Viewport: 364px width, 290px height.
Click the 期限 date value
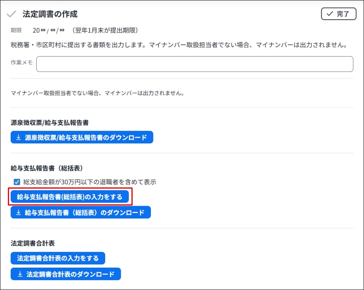pyautogui.click(x=49, y=31)
